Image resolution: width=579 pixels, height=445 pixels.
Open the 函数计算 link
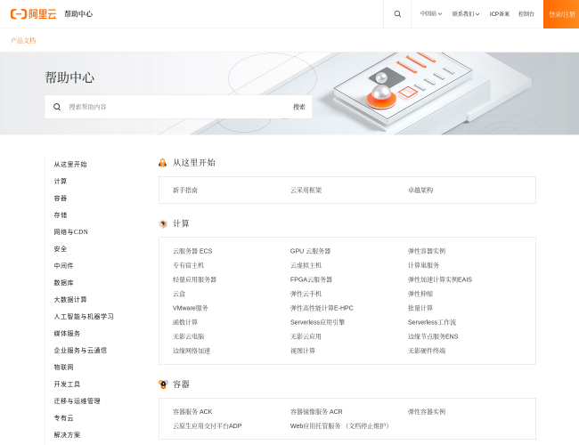(x=185, y=322)
